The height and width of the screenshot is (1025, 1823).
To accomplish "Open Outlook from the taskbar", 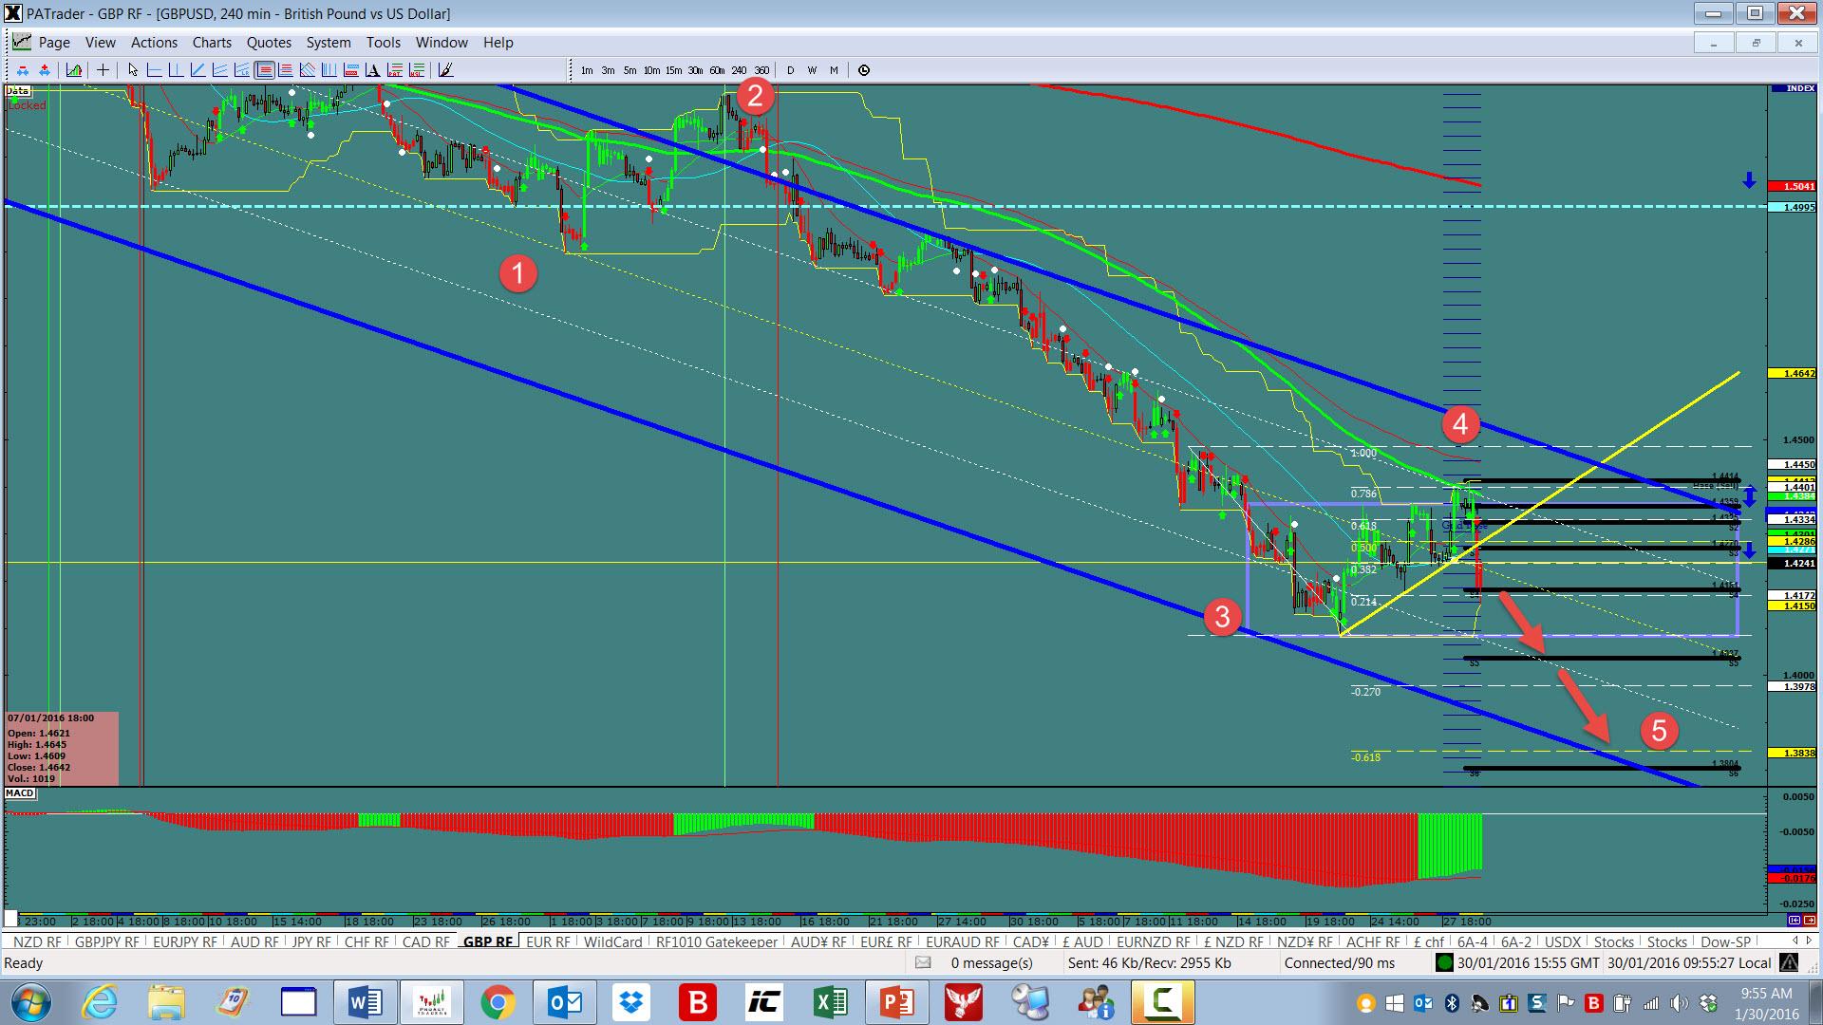I will (564, 1002).
